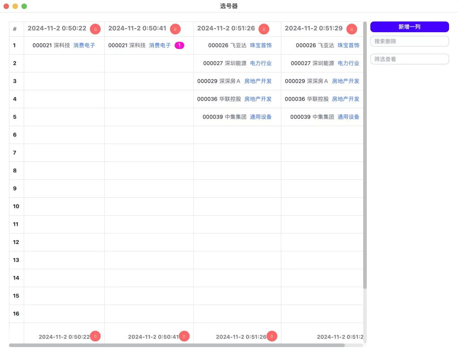Click the pink "1" badge beside 消费电子
This screenshot has height=356, width=458.
coord(179,45)
